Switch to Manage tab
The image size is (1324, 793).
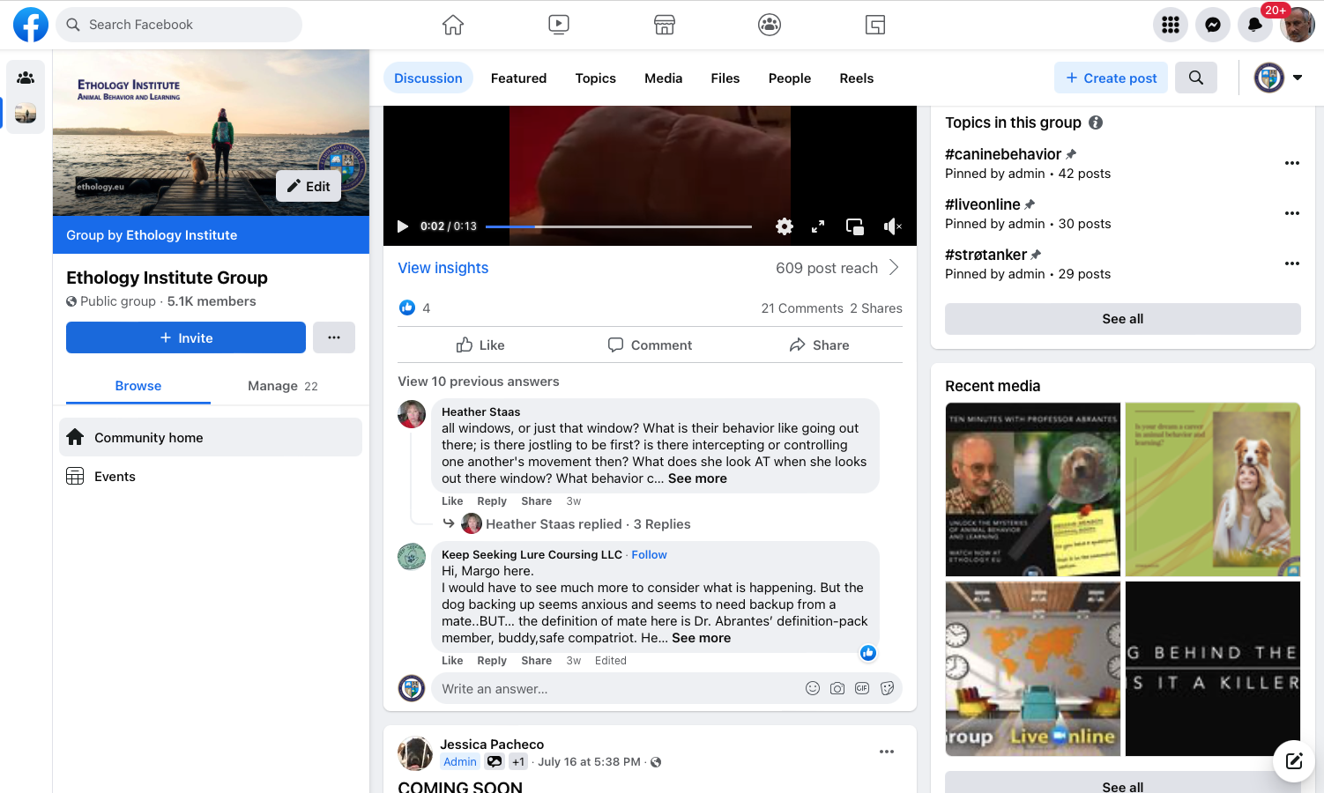(x=283, y=386)
